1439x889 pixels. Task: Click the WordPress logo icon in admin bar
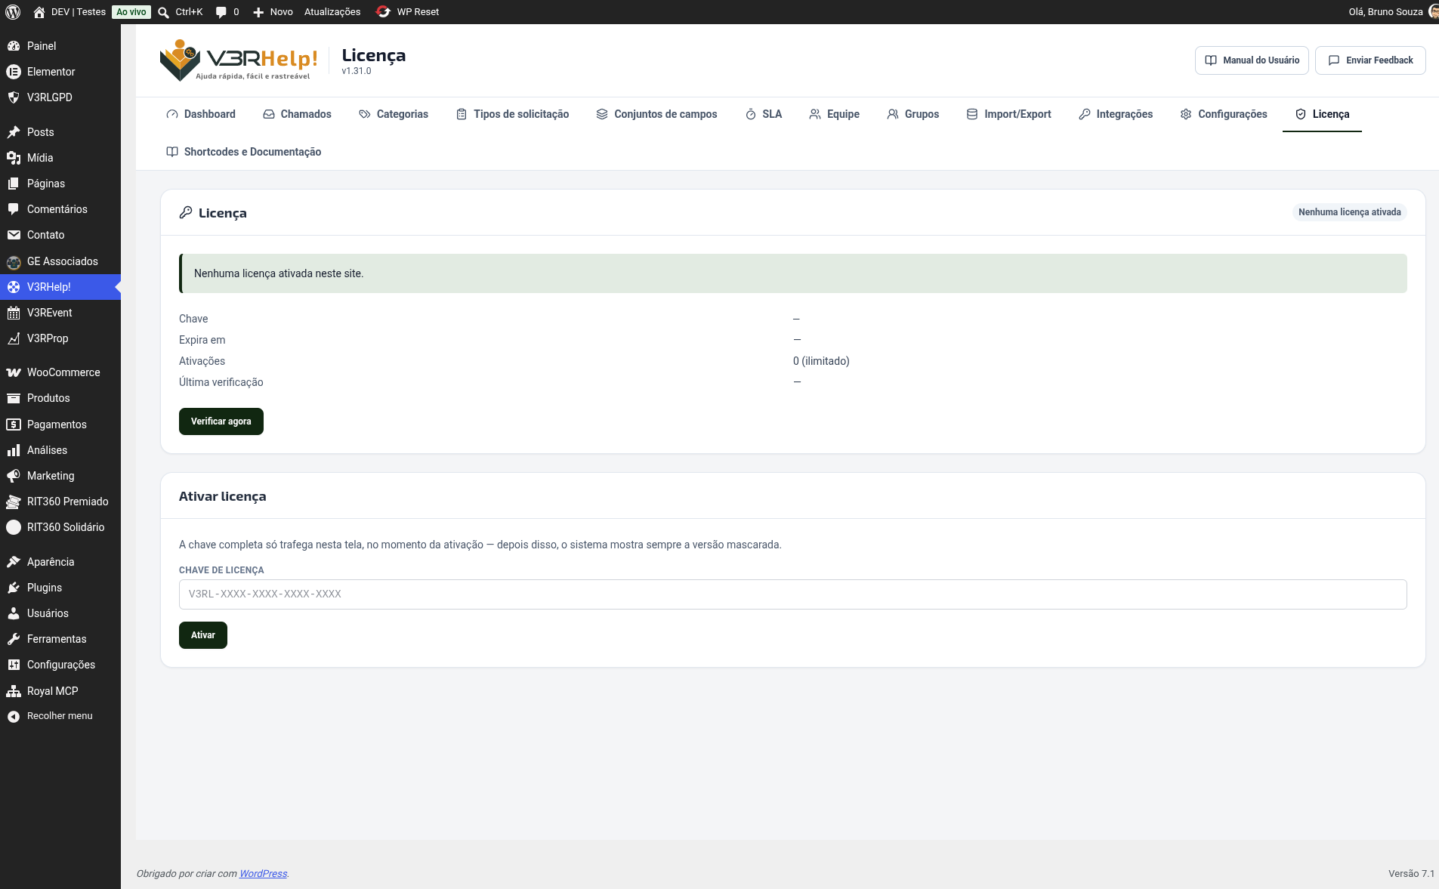coord(13,12)
